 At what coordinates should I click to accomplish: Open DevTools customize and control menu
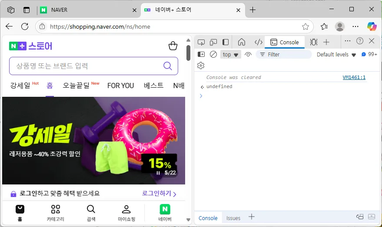(x=347, y=41)
